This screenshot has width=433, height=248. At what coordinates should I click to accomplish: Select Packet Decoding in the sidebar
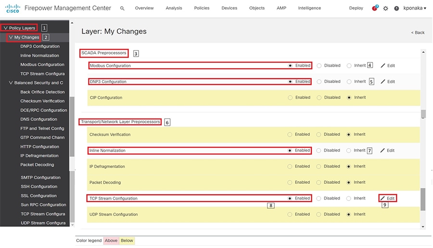click(37, 165)
